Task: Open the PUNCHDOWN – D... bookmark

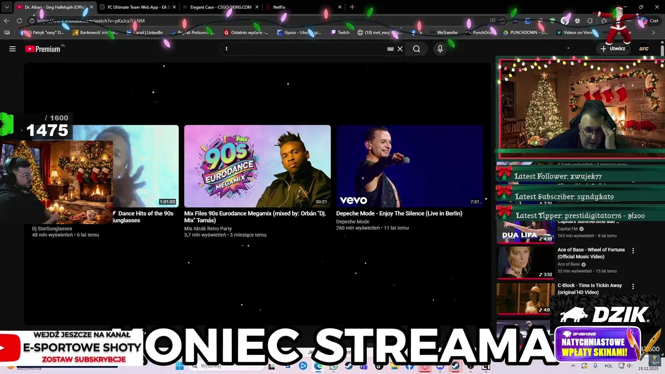Action: click(x=525, y=32)
